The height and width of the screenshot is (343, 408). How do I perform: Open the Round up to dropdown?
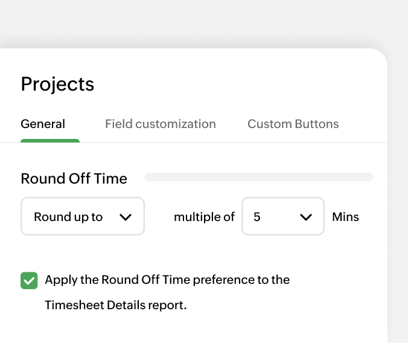[83, 216]
